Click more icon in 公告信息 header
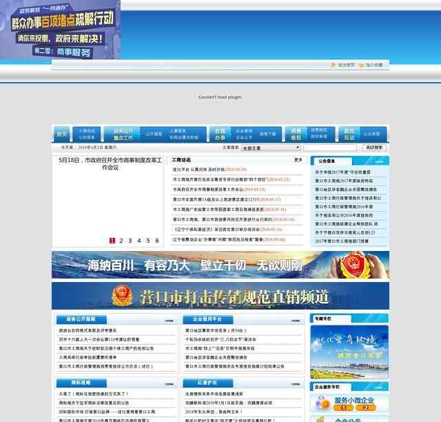 click(x=379, y=161)
